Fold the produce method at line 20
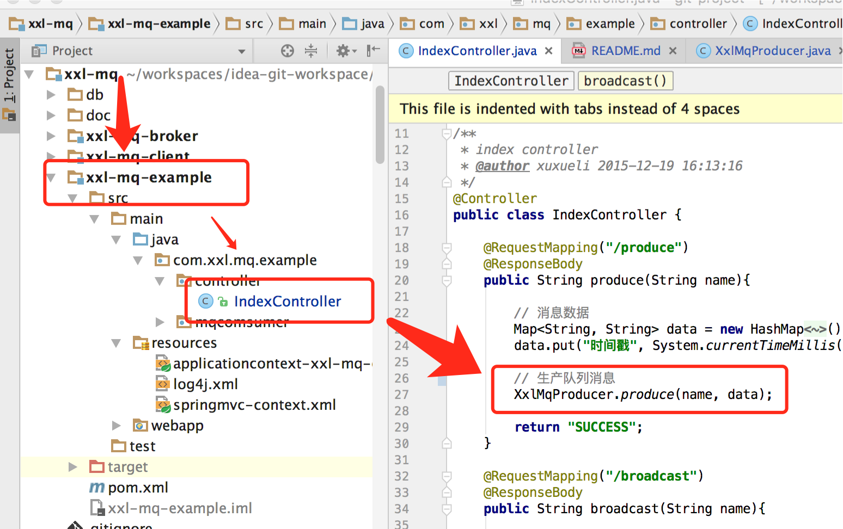843x529 pixels. 447,280
